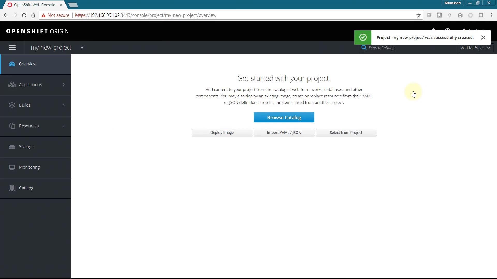Click the catalog search magnifier icon
Screen dimensions: 497x279
point(364,48)
